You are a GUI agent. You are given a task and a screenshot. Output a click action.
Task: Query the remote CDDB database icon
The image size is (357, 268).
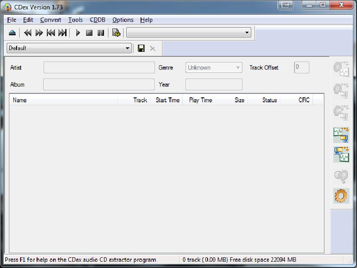point(341,176)
